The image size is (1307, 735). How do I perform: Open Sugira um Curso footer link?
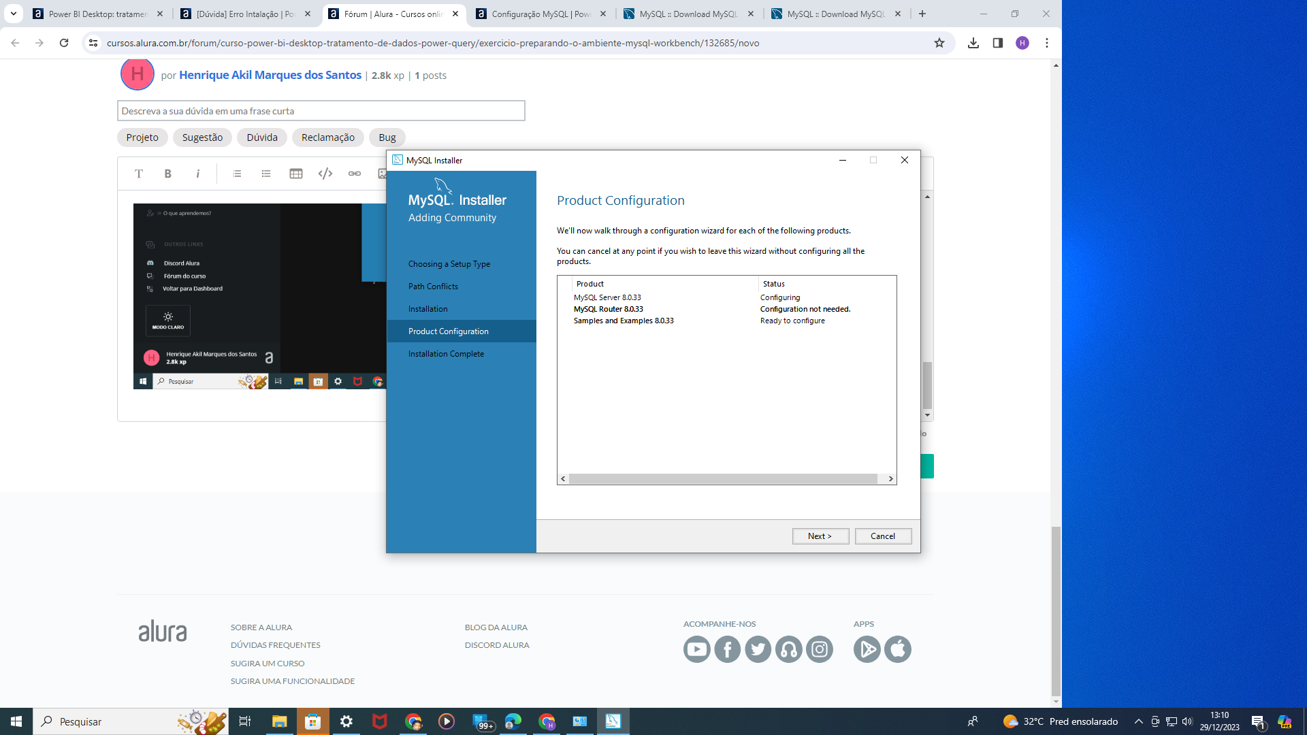point(268,664)
